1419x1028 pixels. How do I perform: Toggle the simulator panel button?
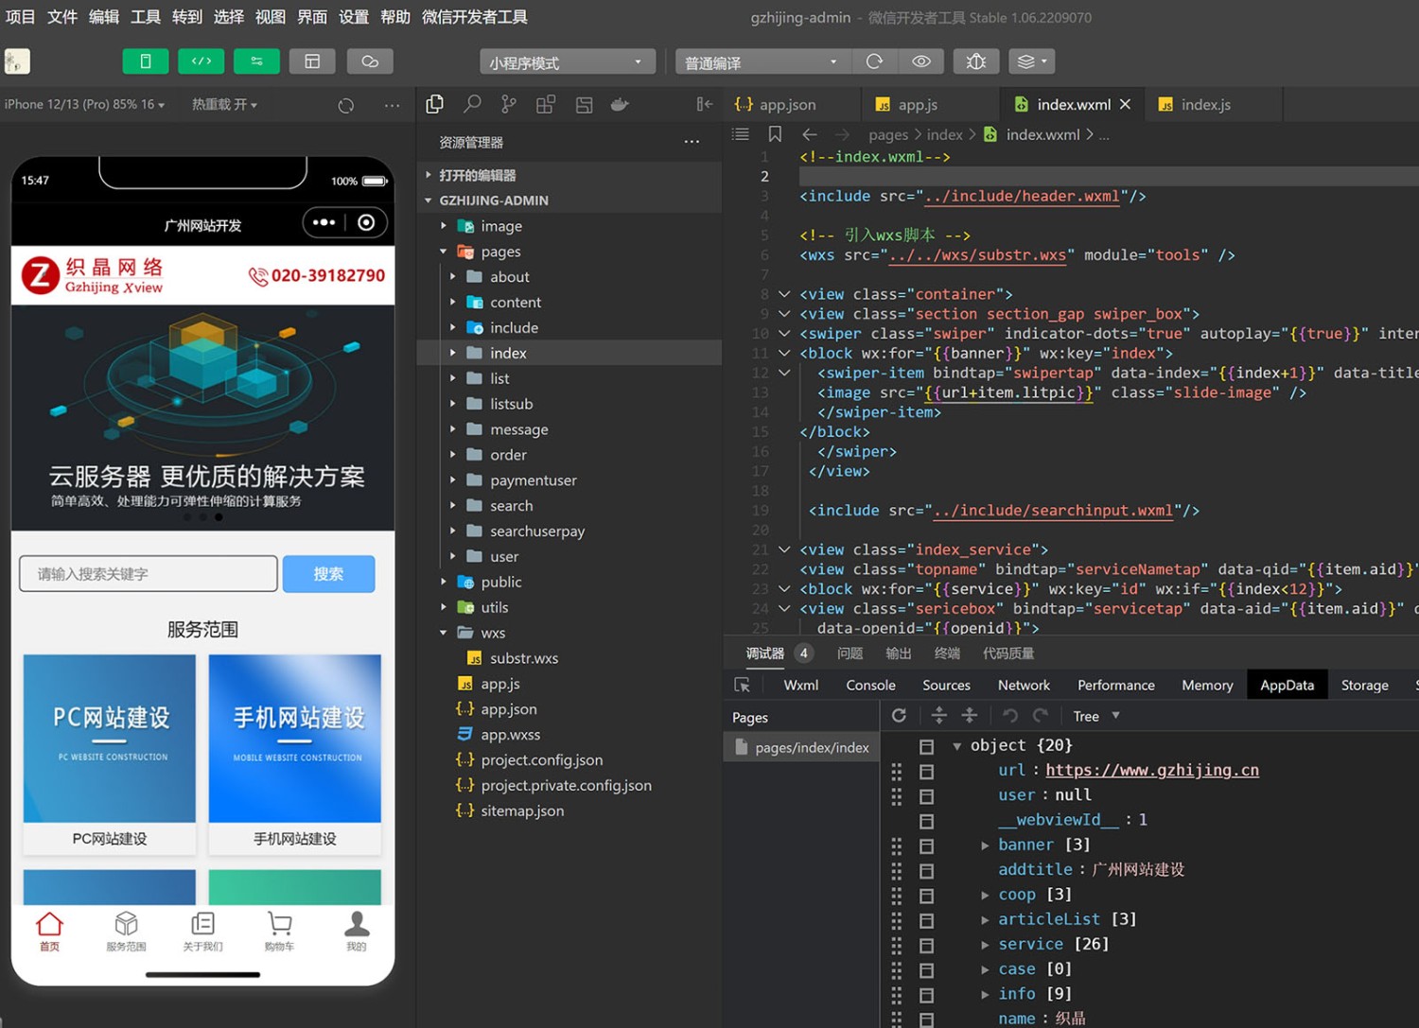[146, 61]
